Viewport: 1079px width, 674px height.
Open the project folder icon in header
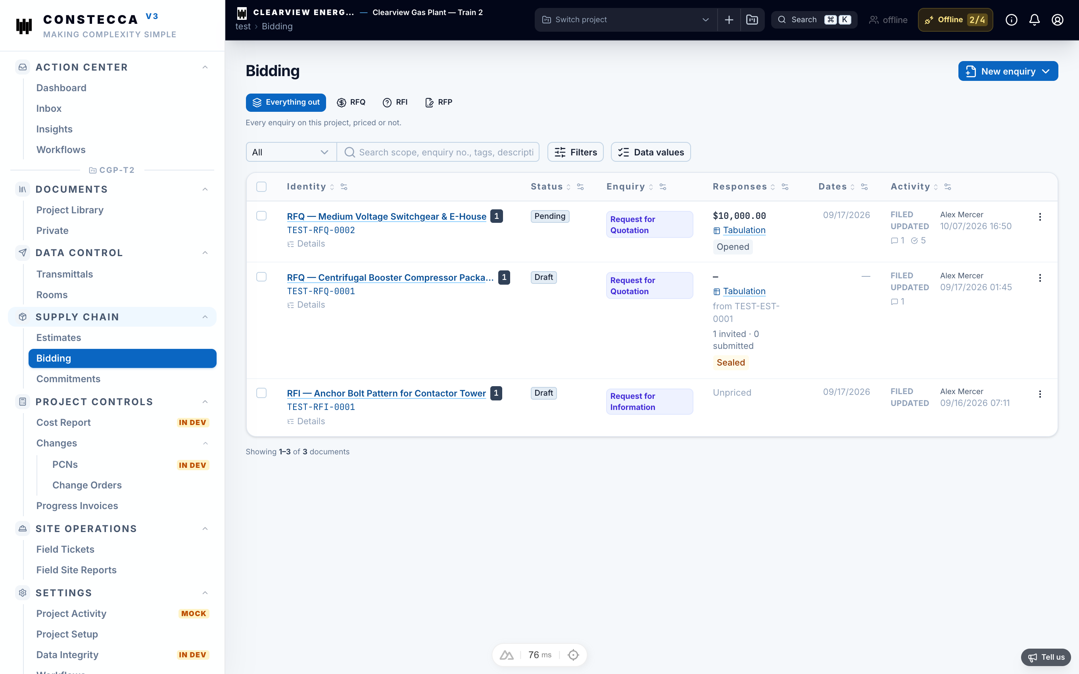pyautogui.click(x=752, y=19)
